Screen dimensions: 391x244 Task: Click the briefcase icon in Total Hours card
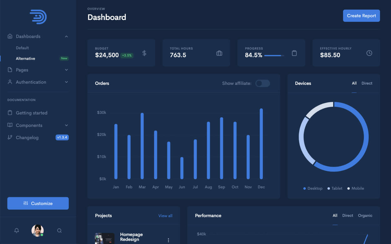(219, 53)
